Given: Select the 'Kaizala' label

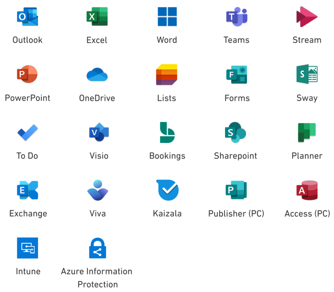Looking at the screenshot, I should 167,213.
